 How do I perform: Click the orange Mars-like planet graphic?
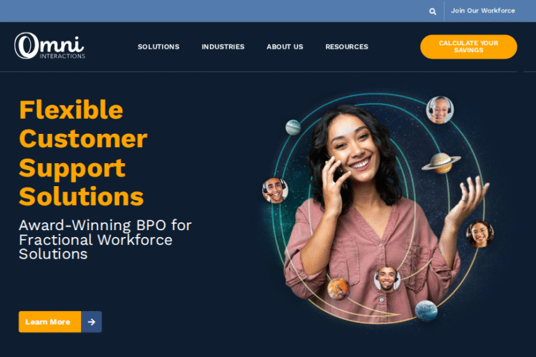click(338, 289)
